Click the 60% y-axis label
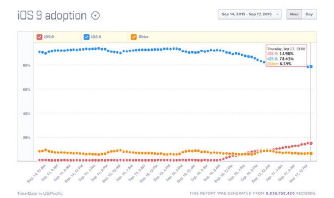This screenshot has height=198, width=334. click(27, 90)
